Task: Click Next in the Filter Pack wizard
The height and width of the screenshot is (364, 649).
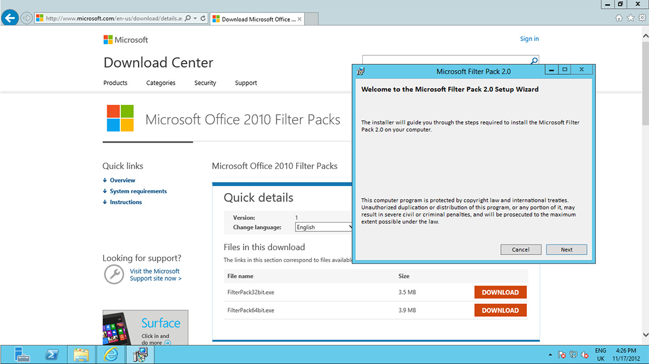Action: click(x=566, y=250)
